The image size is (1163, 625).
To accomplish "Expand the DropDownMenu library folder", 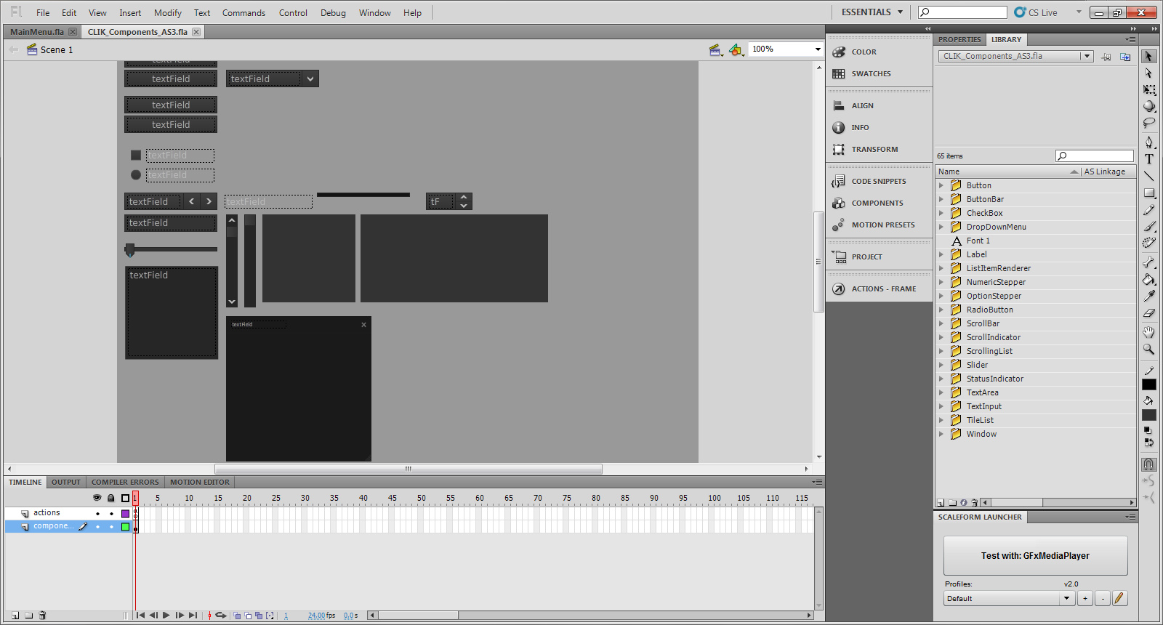I will click(941, 227).
